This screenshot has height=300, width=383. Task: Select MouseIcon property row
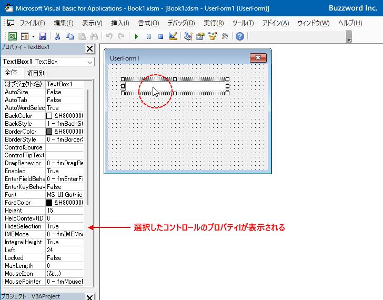point(44,274)
